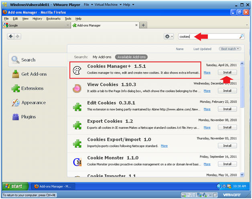The height and width of the screenshot is (199, 252).
Task: Click the Cookies Export/import puzzle icon
Action: pos(77,143)
